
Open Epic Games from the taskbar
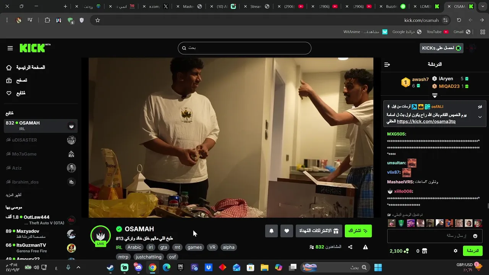click(x=180, y=267)
